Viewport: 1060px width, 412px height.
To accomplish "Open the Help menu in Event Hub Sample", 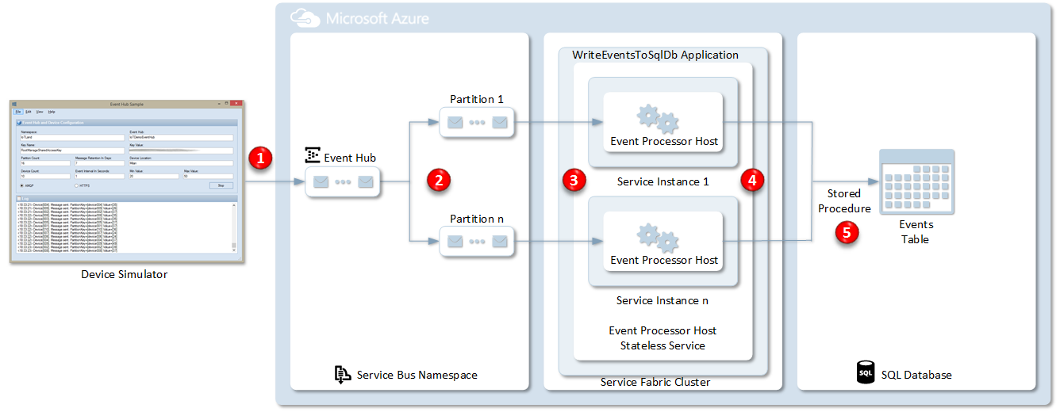I will click(x=52, y=112).
